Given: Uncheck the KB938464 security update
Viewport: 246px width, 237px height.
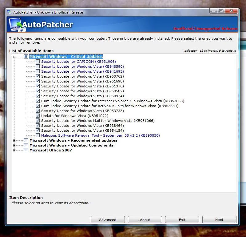Looking at the screenshot, I should tap(38, 126).
